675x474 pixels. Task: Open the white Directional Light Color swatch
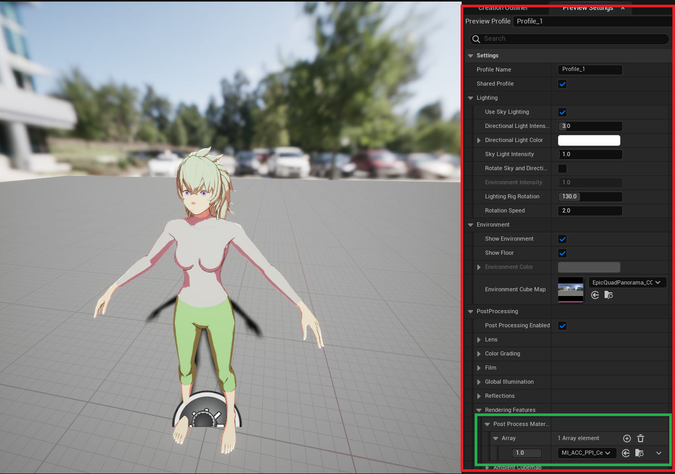pyautogui.click(x=589, y=140)
